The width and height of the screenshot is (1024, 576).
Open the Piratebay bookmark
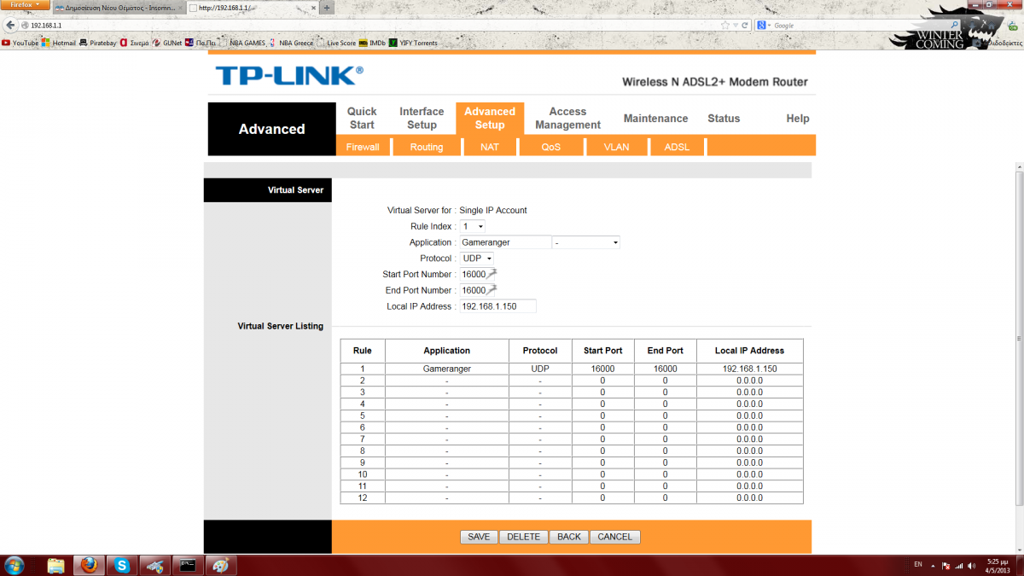click(98, 43)
